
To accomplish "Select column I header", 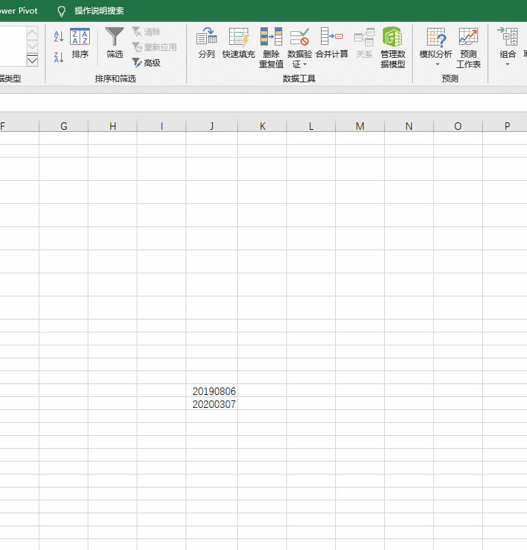I will [x=161, y=126].
